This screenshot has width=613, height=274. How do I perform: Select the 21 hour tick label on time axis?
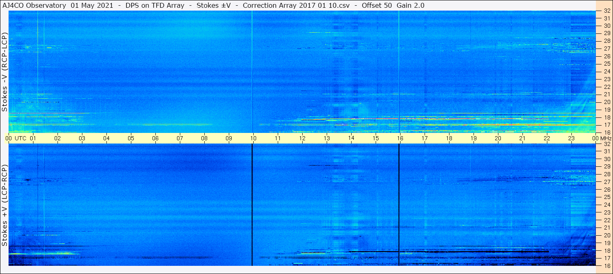pos(522,138)
